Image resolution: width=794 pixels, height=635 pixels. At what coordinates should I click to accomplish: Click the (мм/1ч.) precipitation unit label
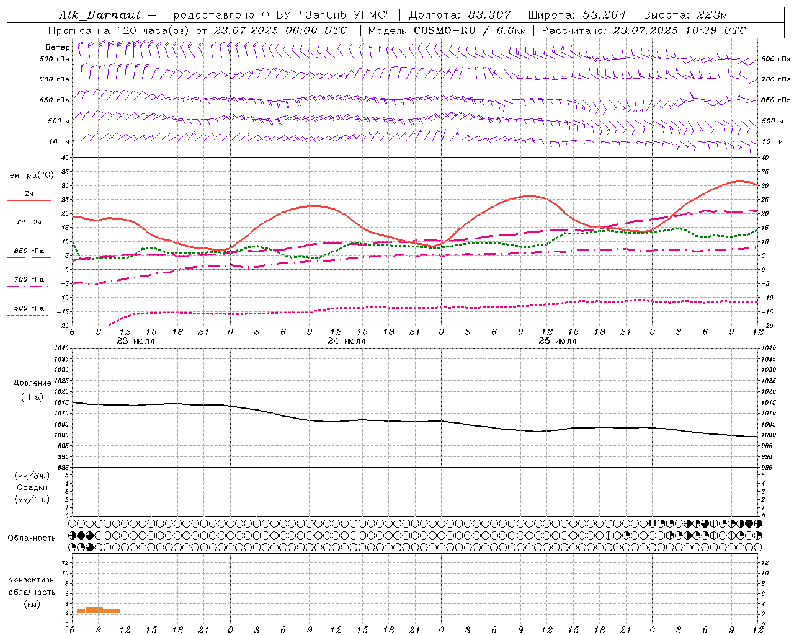32,499
